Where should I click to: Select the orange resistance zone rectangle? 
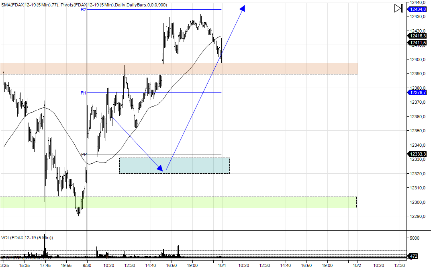pyautogui.click(x=281, y=68)
